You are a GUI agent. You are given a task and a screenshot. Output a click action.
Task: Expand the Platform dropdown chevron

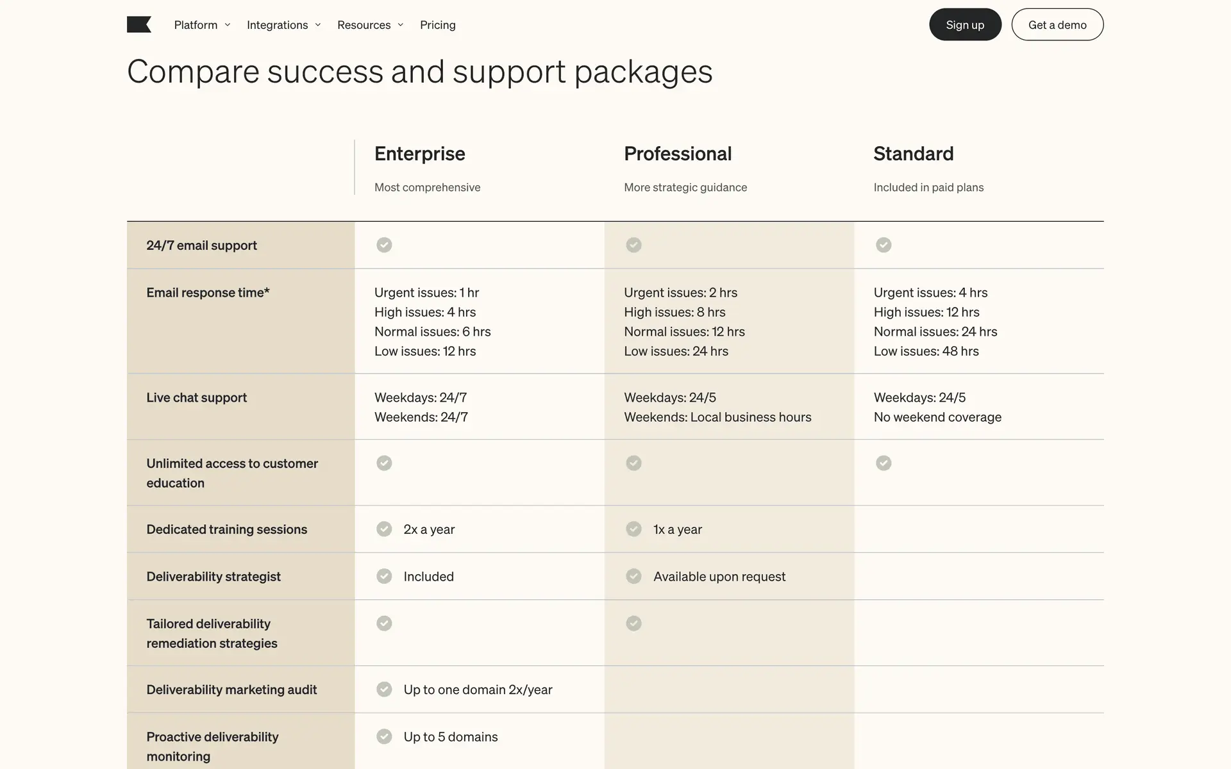(x=228, y=25)
